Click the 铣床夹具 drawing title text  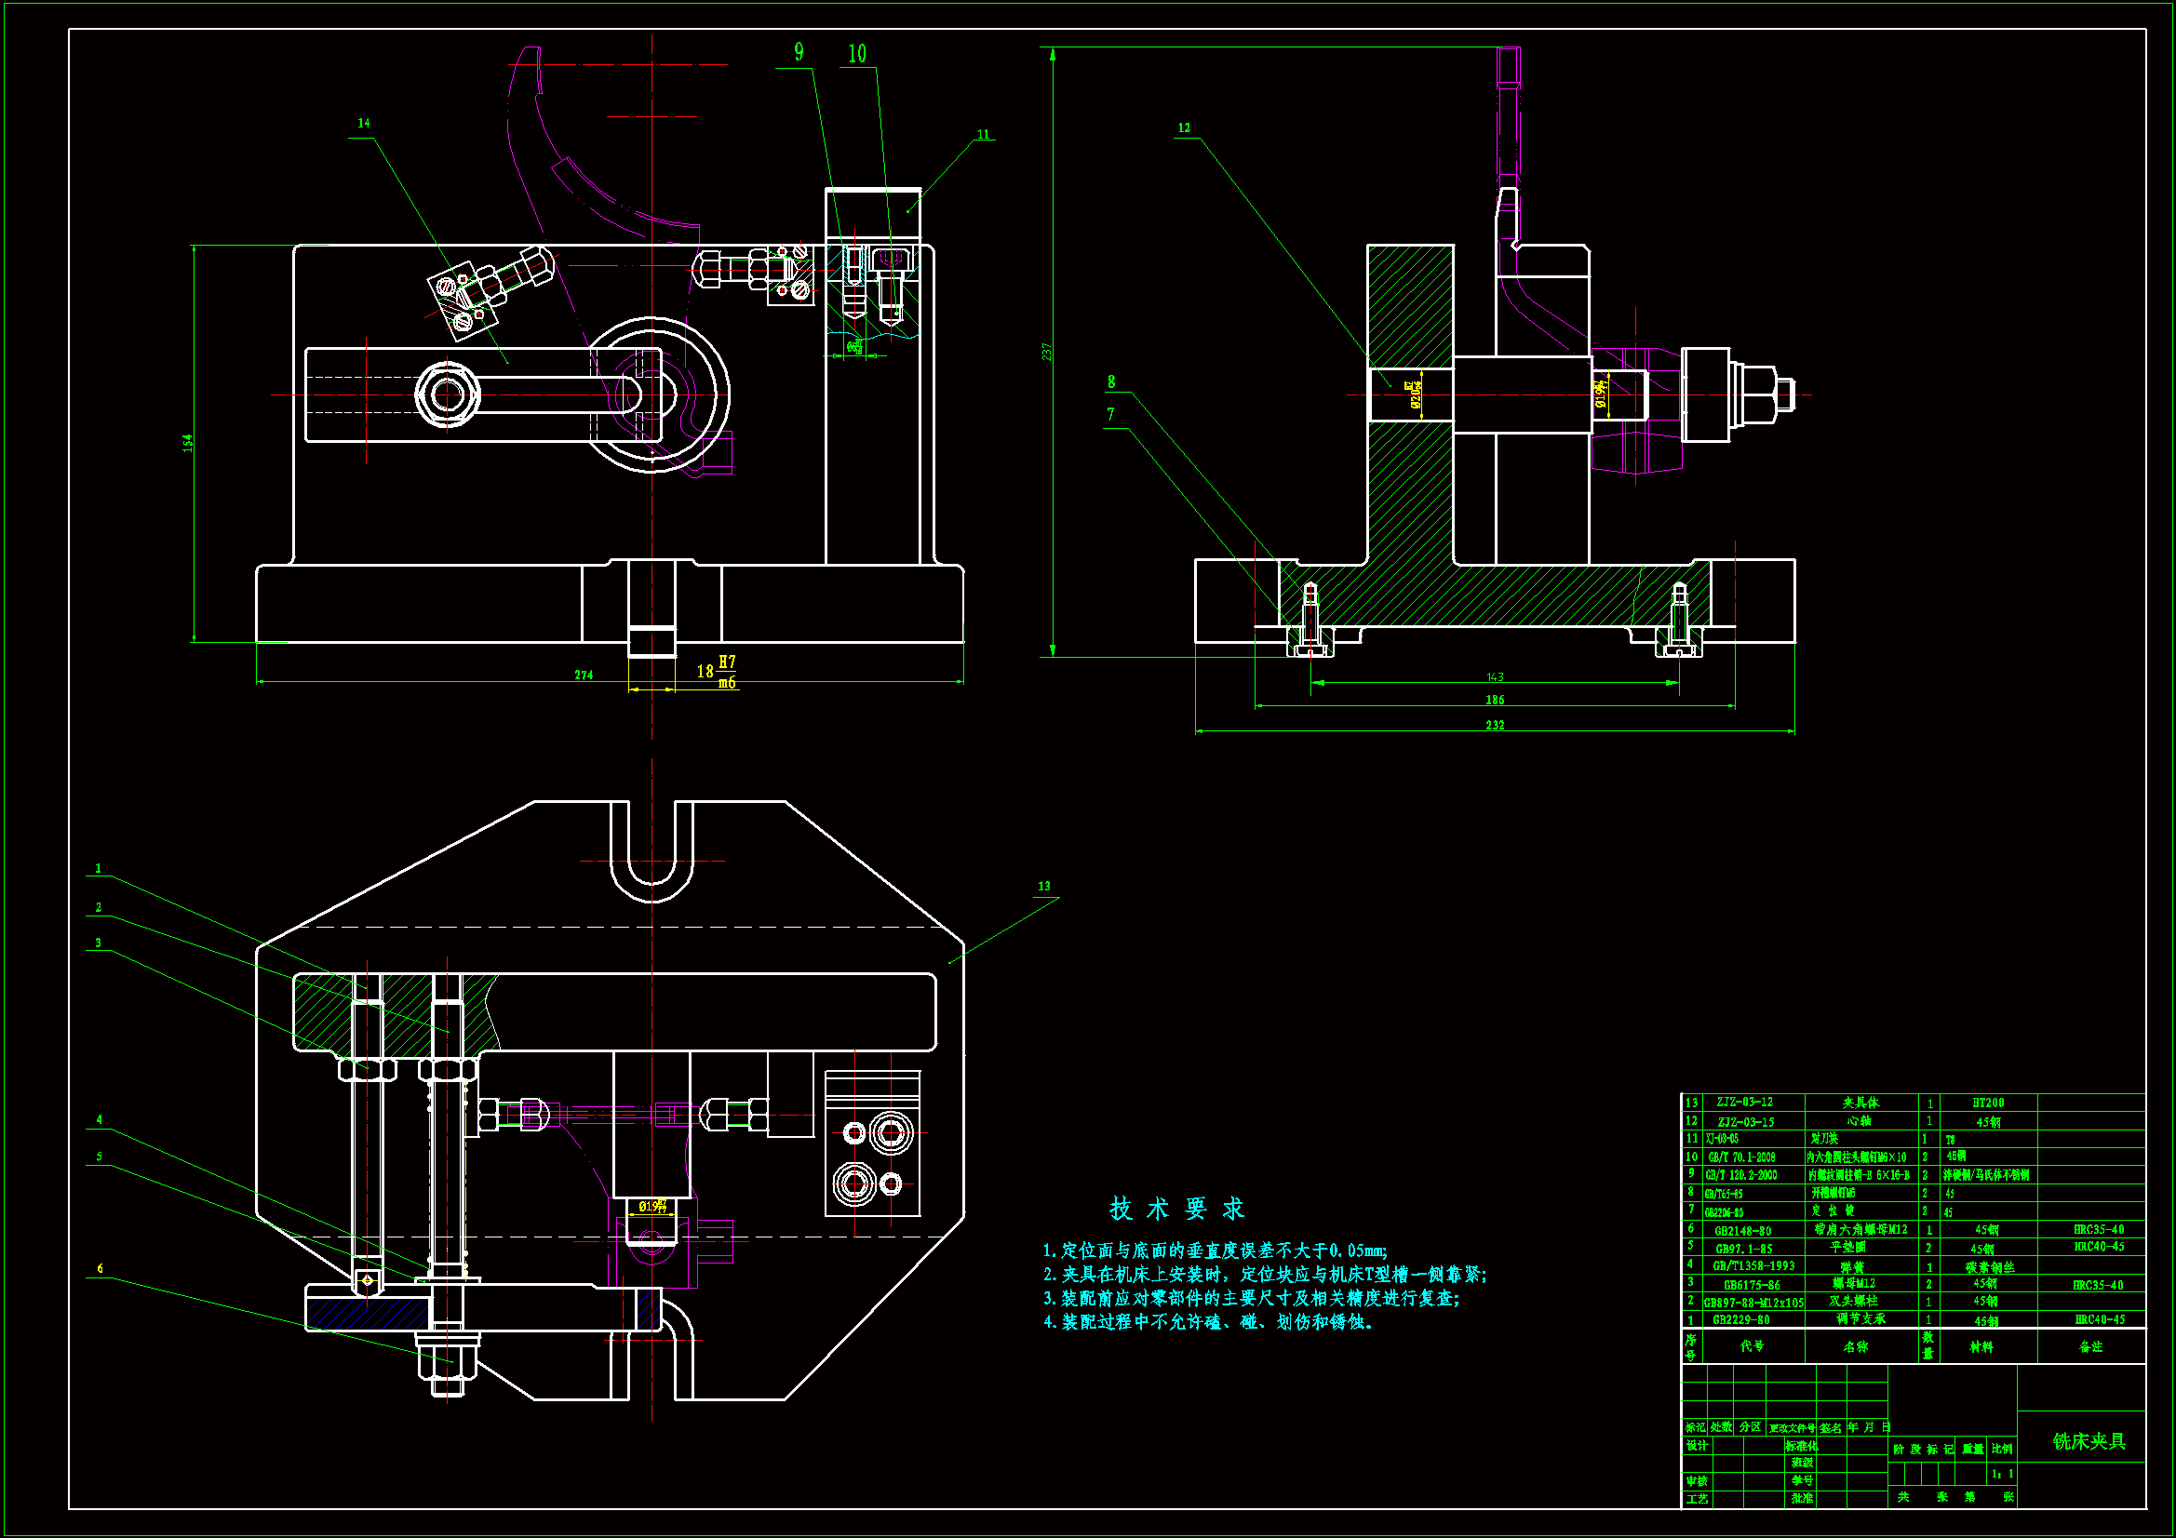[x=2089, y=1441]
